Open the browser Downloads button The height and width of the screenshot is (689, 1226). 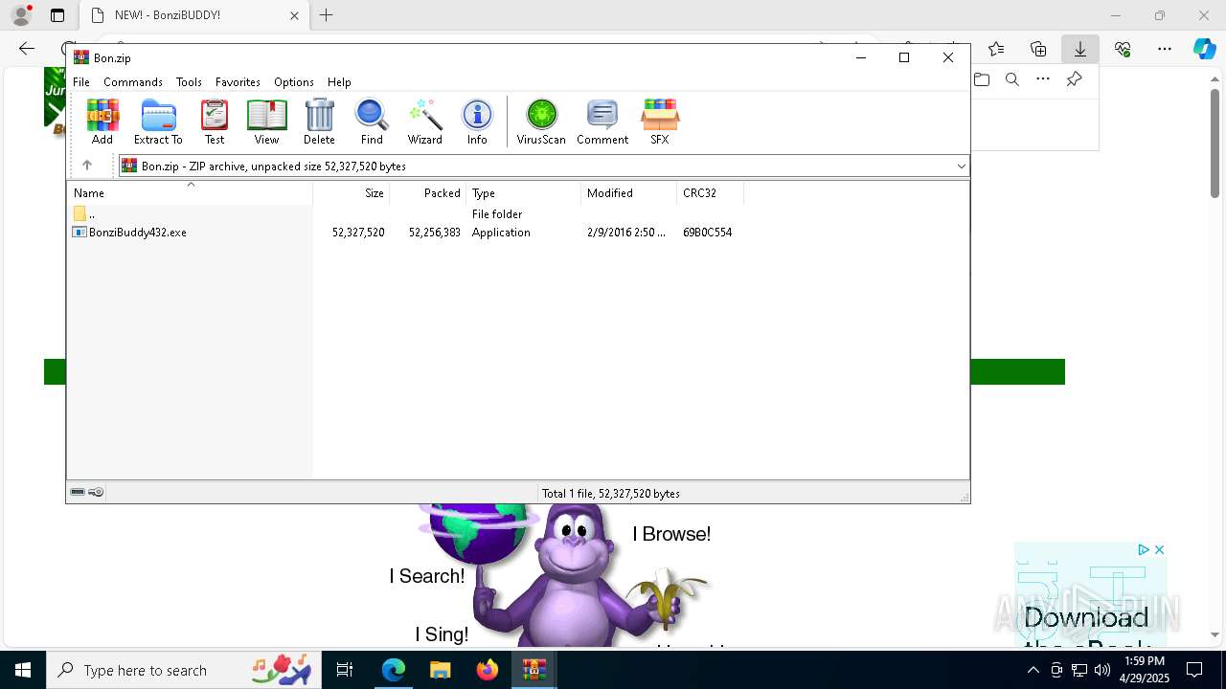click(1080, 49)
